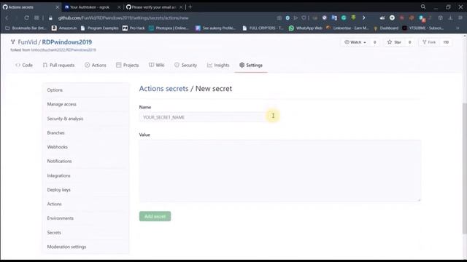Viewport: 467px width, 262px height.
Task: Click the green Add secret button
Action: pyautogui.click(x=155, y=216)
